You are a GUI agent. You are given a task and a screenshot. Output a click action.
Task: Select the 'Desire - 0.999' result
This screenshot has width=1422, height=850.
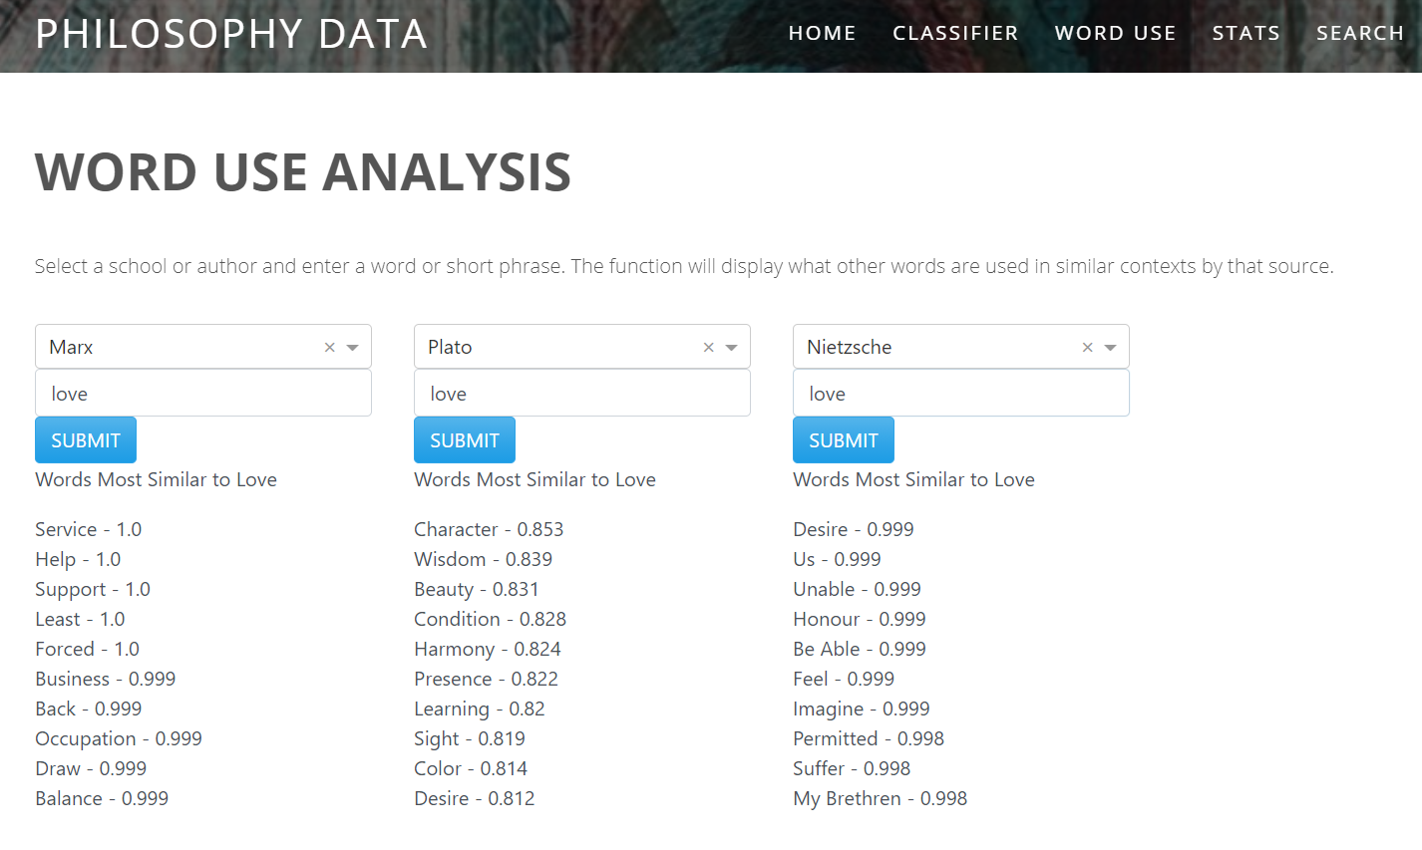854,529
